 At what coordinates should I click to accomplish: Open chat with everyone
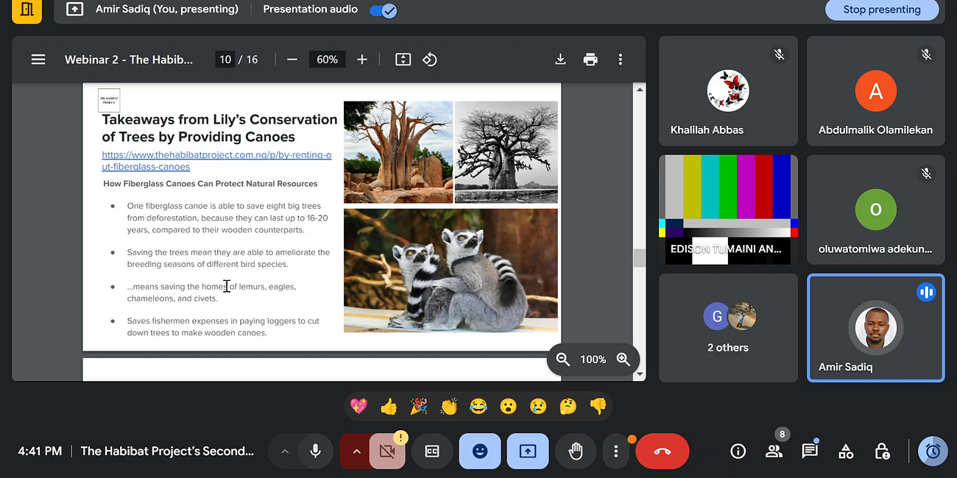pos(810,452)
